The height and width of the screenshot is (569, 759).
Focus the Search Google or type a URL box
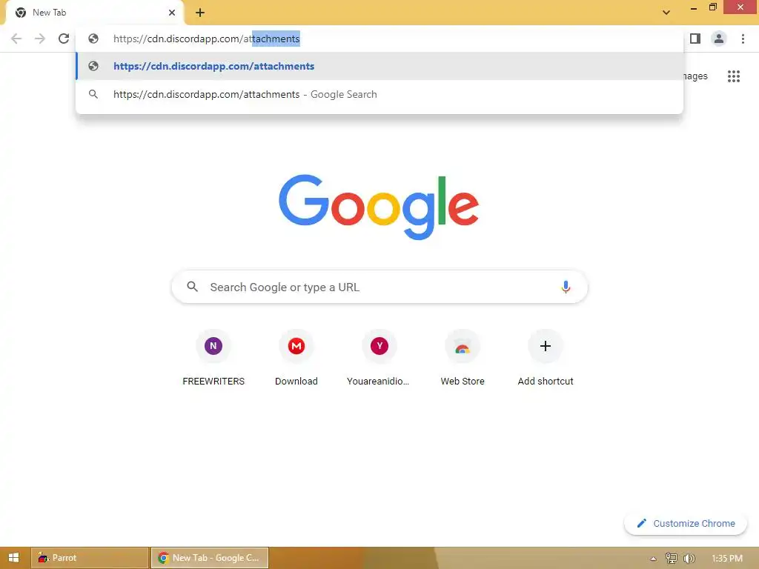click(379, 287)
